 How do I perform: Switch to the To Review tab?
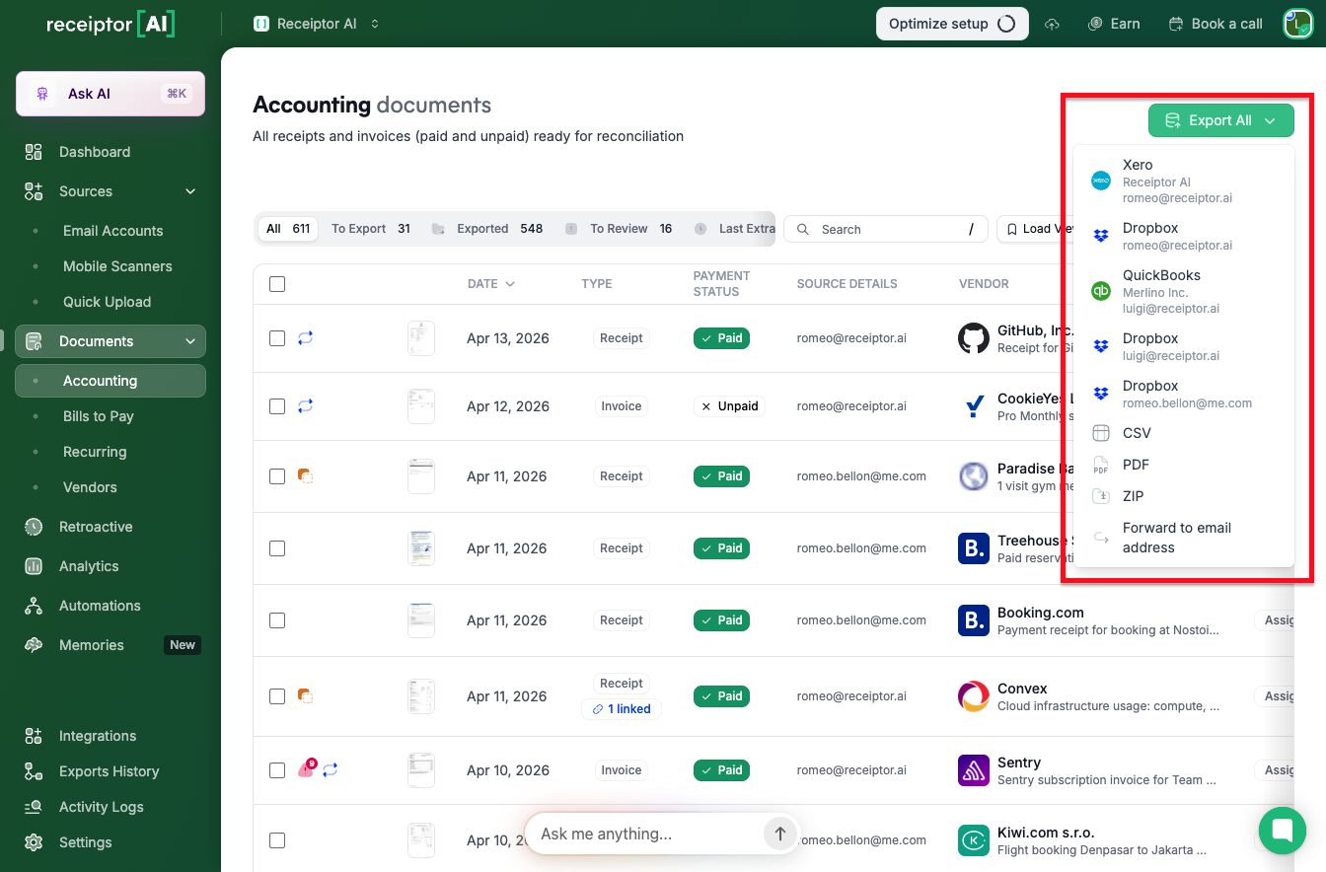click(x=620, y=229)
